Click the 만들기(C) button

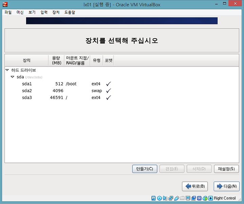click(x=145, y=169)
